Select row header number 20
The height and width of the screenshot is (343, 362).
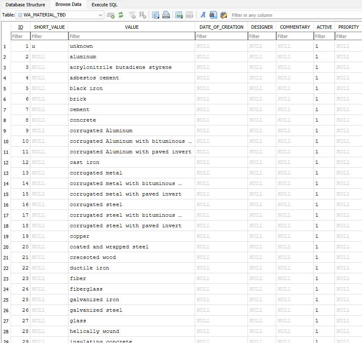tap(6, 247)
